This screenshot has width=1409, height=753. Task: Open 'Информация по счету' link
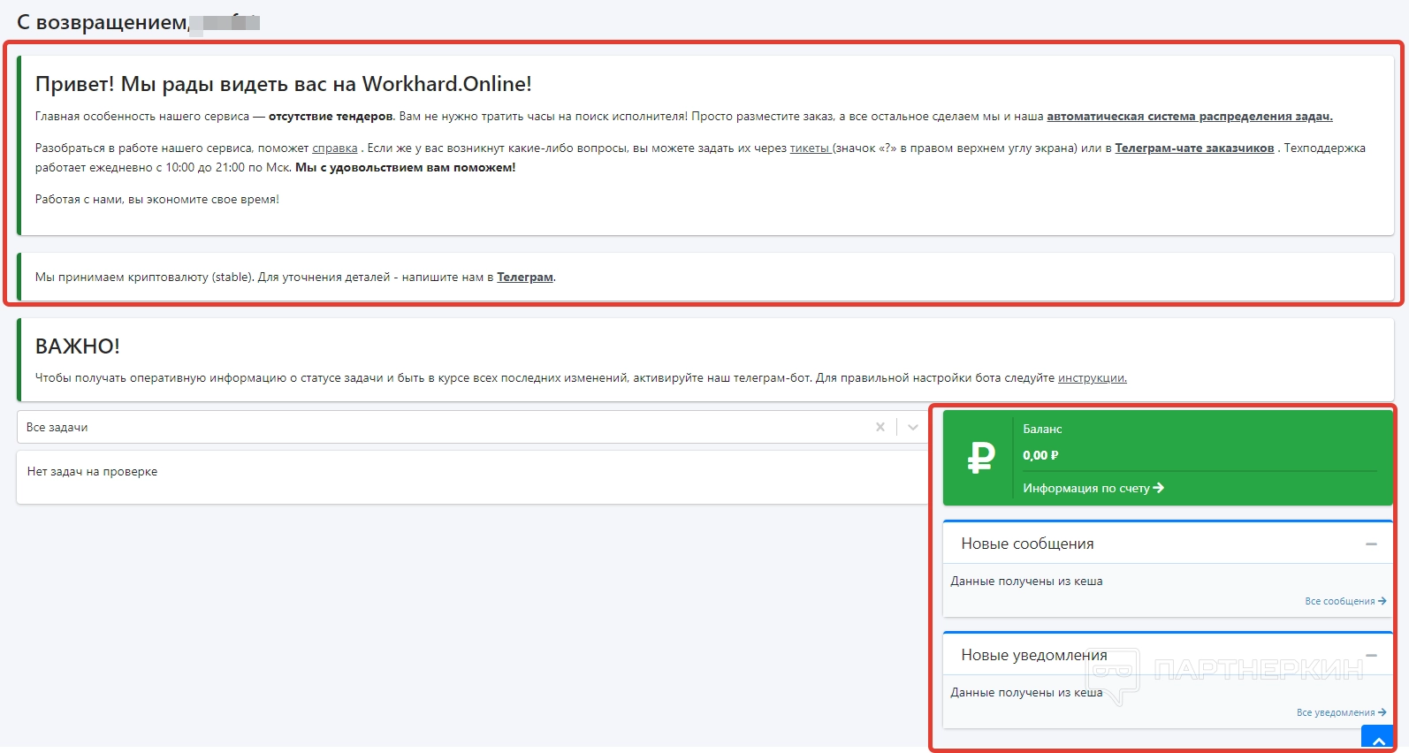tap(1093, 488)
